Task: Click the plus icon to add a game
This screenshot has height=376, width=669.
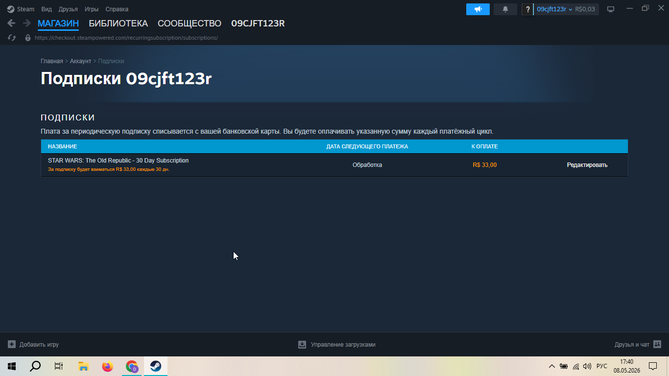Action: (x=12, y=344)
